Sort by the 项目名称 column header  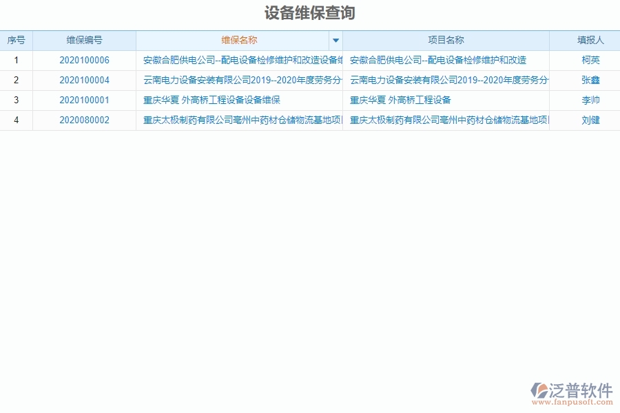pyautogui.click(x=448, y=41)
